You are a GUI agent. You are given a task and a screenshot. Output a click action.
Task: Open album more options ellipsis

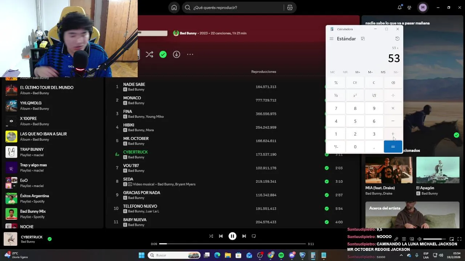pyautogui.click(x=190, y=54)
